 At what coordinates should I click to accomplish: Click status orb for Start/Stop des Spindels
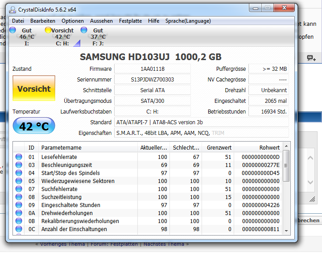tap(19, 173)
